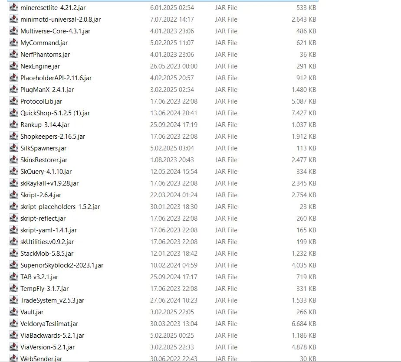The height and width of the screenshot is (362, 401).
Task: Click the TAB v3.2.1.jar file name
Action: (39, 277)
